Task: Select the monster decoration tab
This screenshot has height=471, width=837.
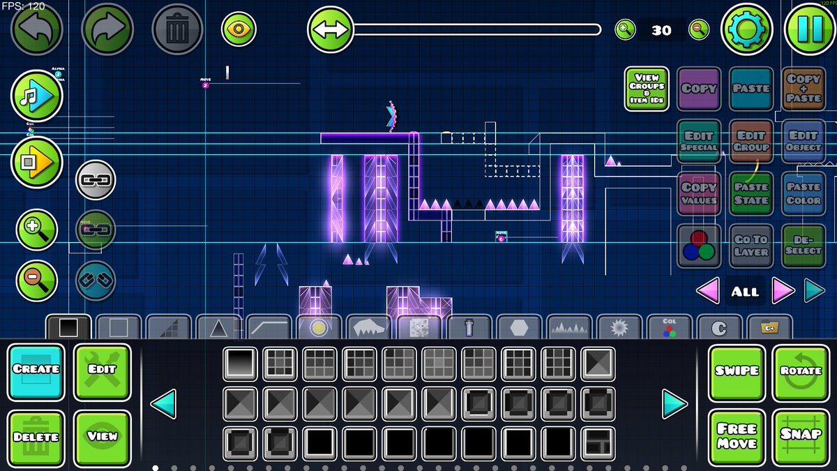Action: [369, 327]
